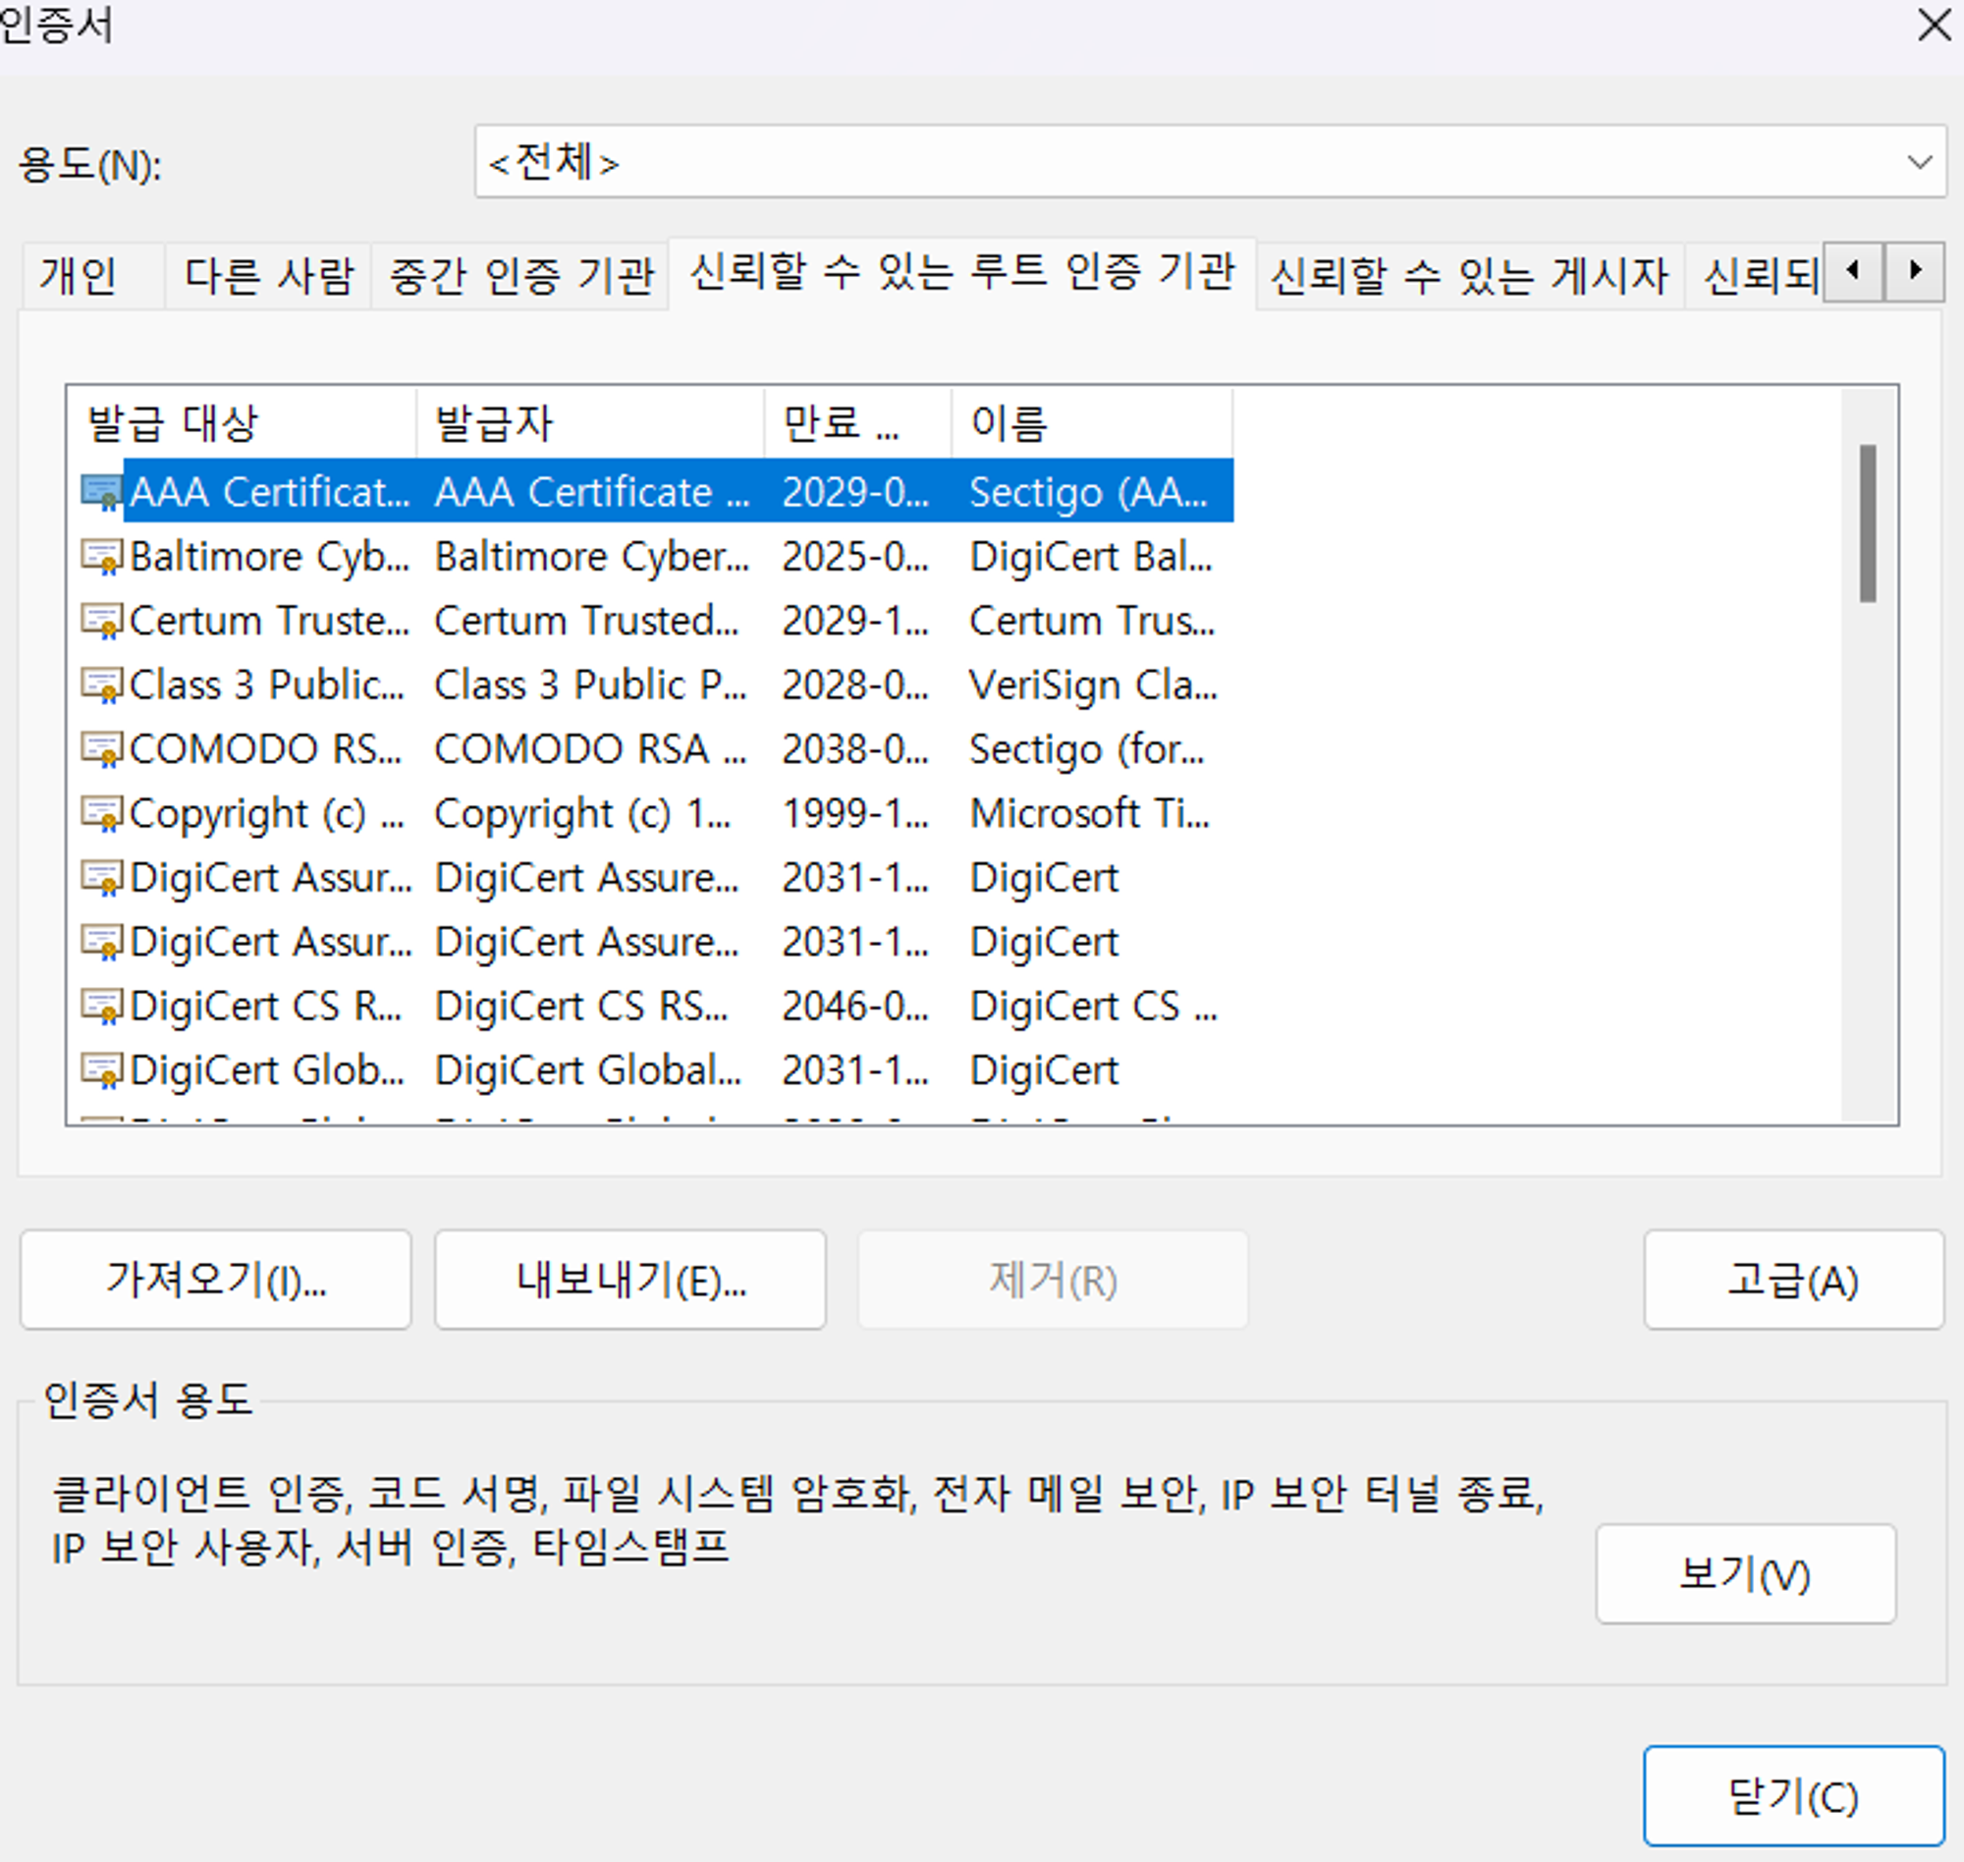Open advanced options with 고급(A)
1964x1862 pixels.
(1792, 1280)
